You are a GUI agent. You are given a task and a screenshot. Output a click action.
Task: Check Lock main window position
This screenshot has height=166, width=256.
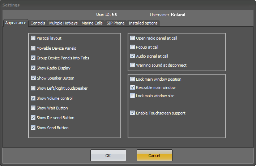pyautogui.click(x=132, y=79)
